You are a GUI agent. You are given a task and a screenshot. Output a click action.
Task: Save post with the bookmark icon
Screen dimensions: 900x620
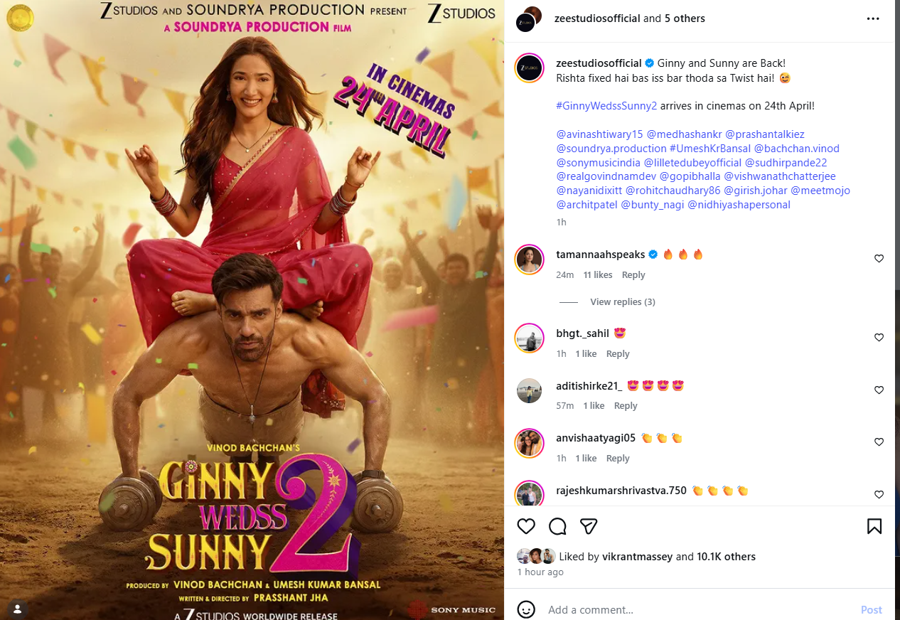(x=874, y=526)
